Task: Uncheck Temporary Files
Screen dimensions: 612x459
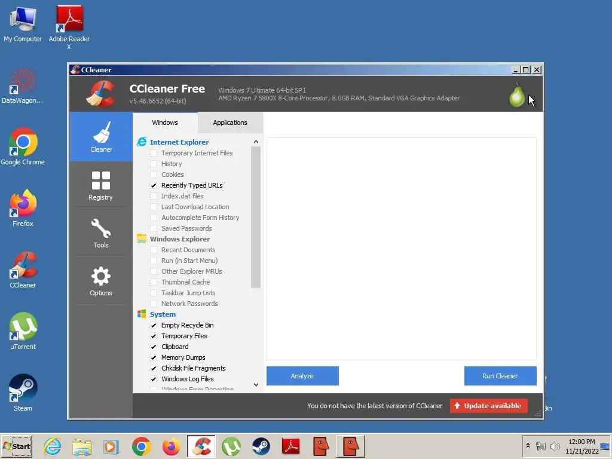Action: pyautogui.click(x=154, y=336)
